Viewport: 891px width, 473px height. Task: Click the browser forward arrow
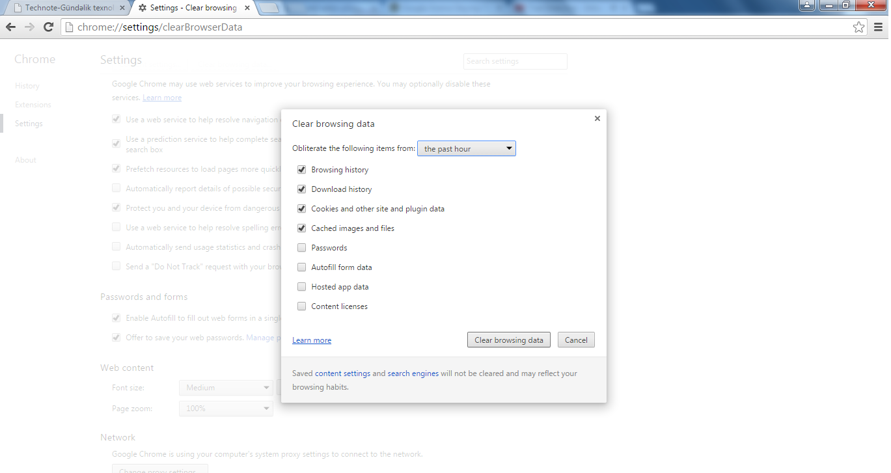tap(29, 27)
